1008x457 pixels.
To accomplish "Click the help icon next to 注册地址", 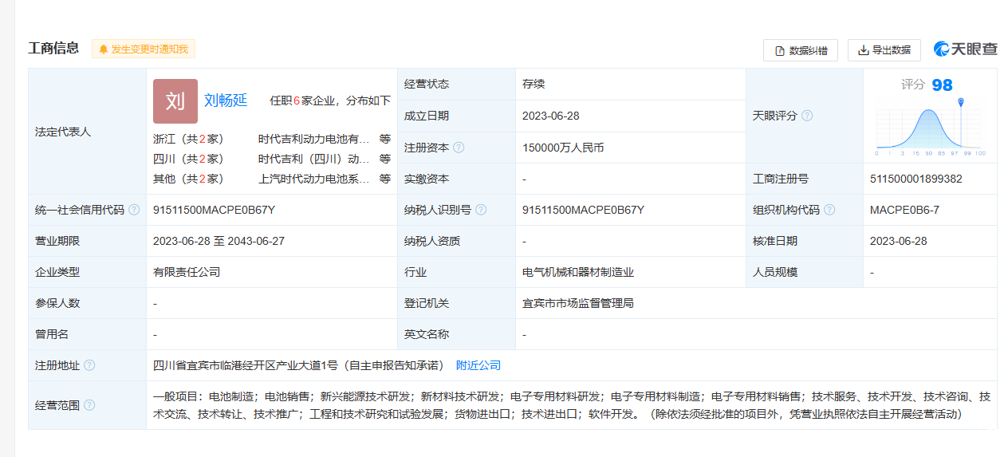I will pyautogui.click(x=89, y=365).
